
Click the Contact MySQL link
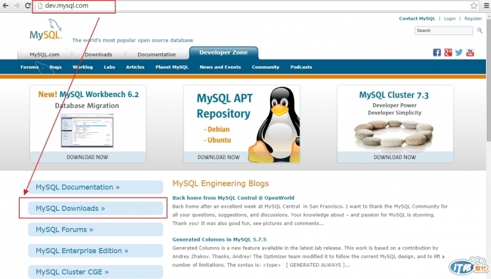[x=417, y=18]
